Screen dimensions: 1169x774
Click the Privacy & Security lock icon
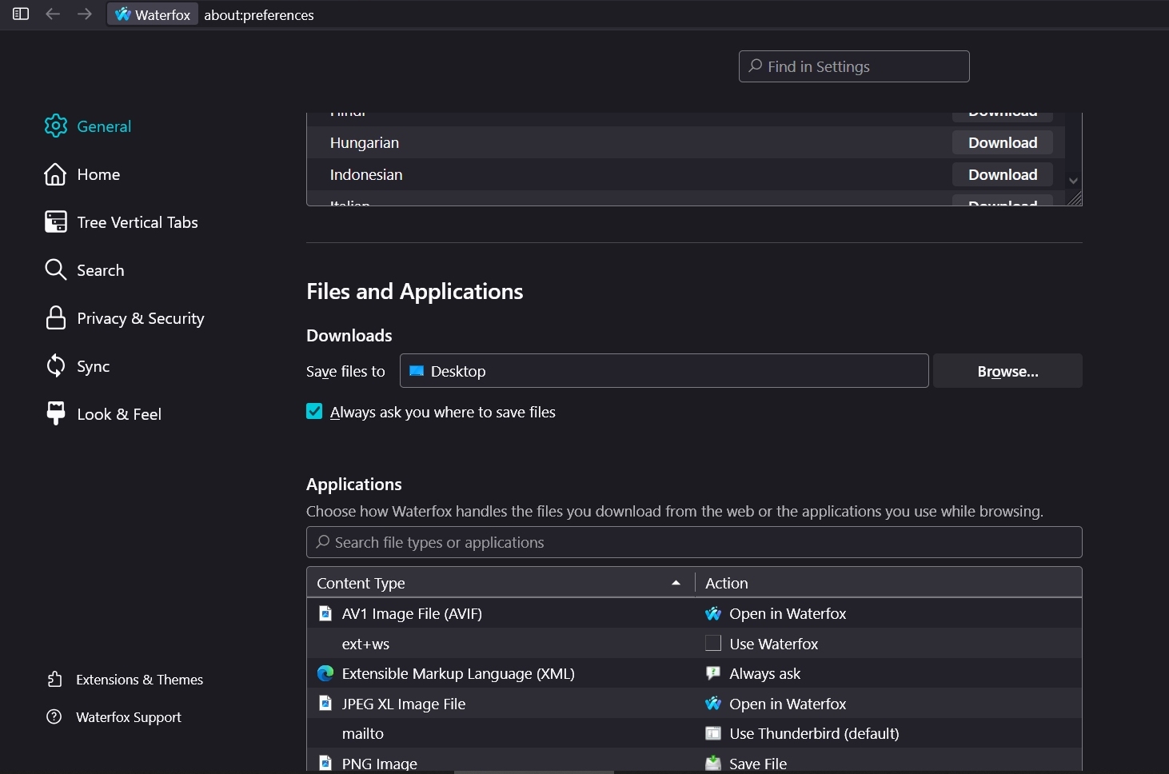point(55,318)
